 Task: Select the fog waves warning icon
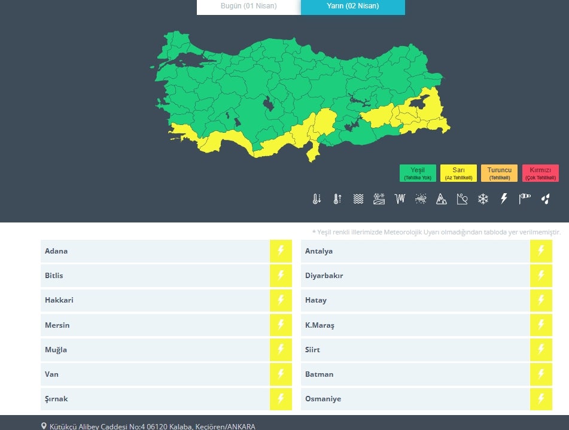358,199
